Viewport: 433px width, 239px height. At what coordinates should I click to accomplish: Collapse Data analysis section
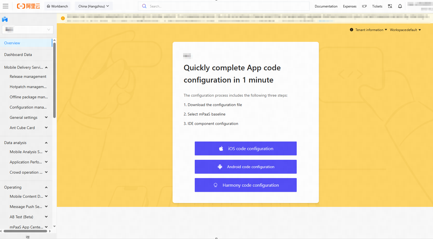[x=26, y=143]
